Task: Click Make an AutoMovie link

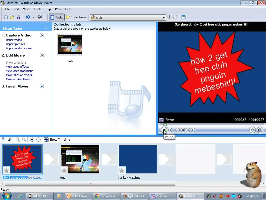Action: [x=18, y=79]
